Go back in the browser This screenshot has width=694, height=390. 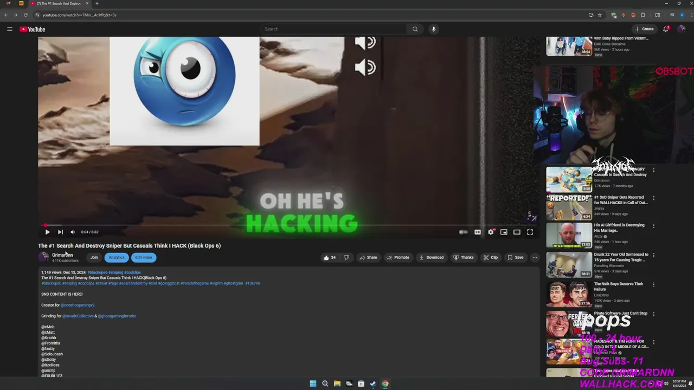(6, 15)
